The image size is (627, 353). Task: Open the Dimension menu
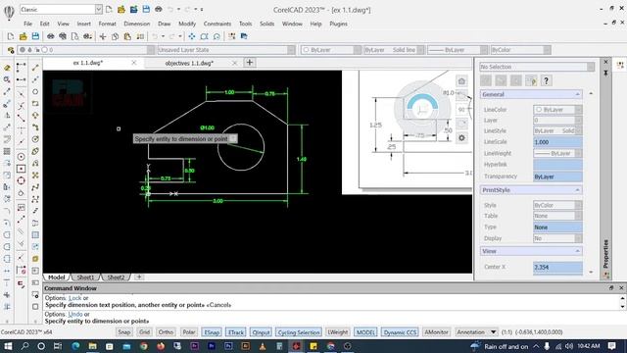(137, 24)
